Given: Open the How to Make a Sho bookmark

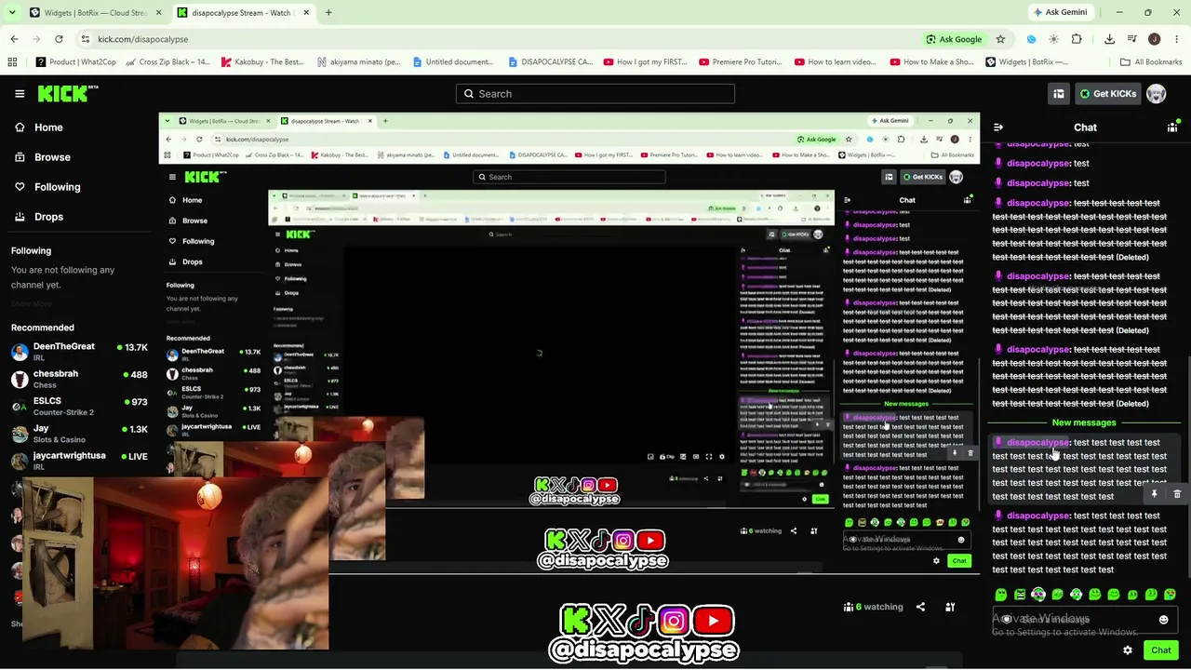Looking at the screenshot, I should (x=931, y=62).
